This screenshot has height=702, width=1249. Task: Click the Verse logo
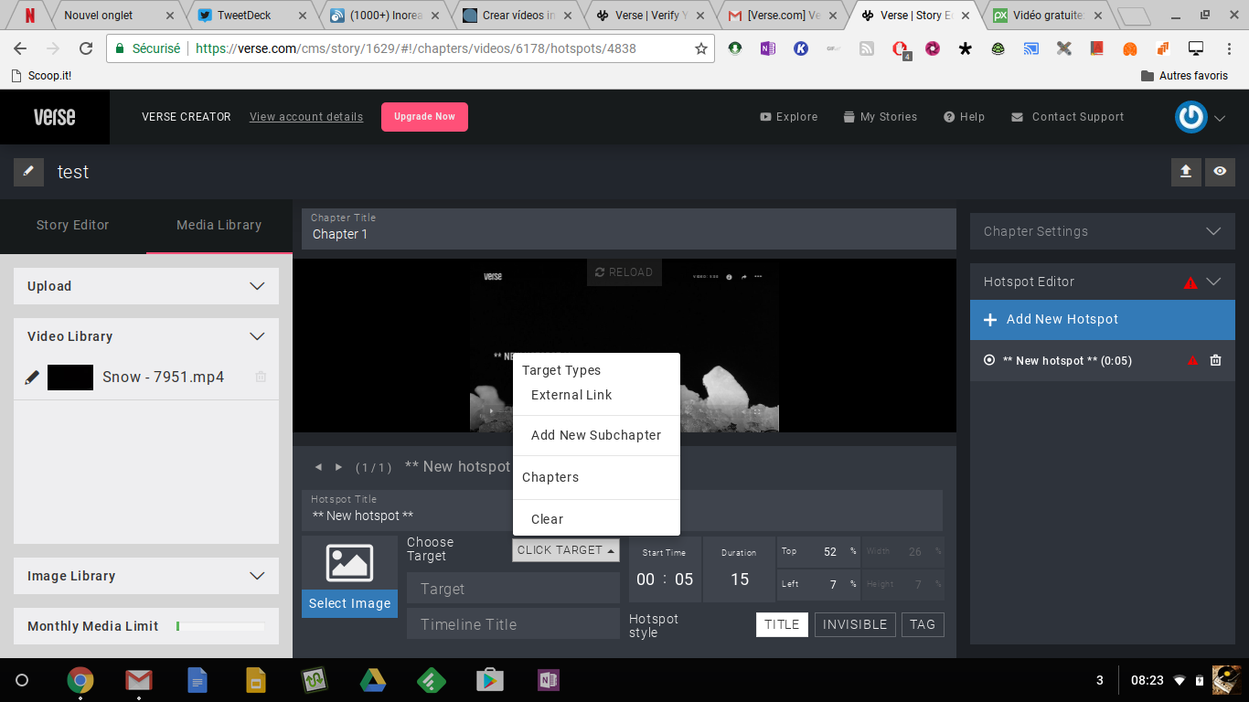(x=54, y=117)
